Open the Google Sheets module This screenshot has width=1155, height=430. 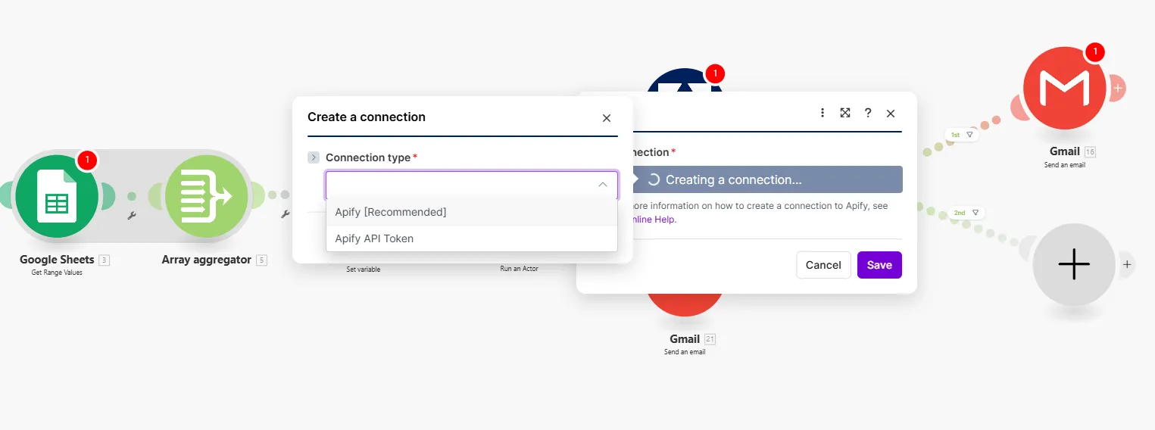click(x=57, y=196)
